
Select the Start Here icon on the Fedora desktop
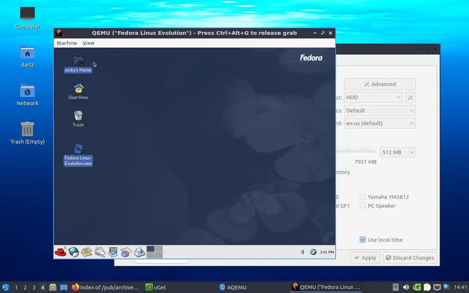pyautogui.click(x=78, y=92)
